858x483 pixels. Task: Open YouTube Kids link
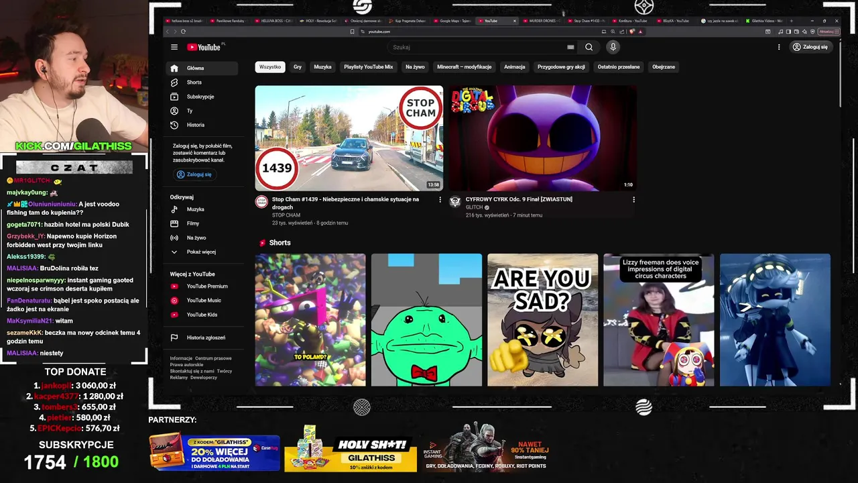[202, 315]
